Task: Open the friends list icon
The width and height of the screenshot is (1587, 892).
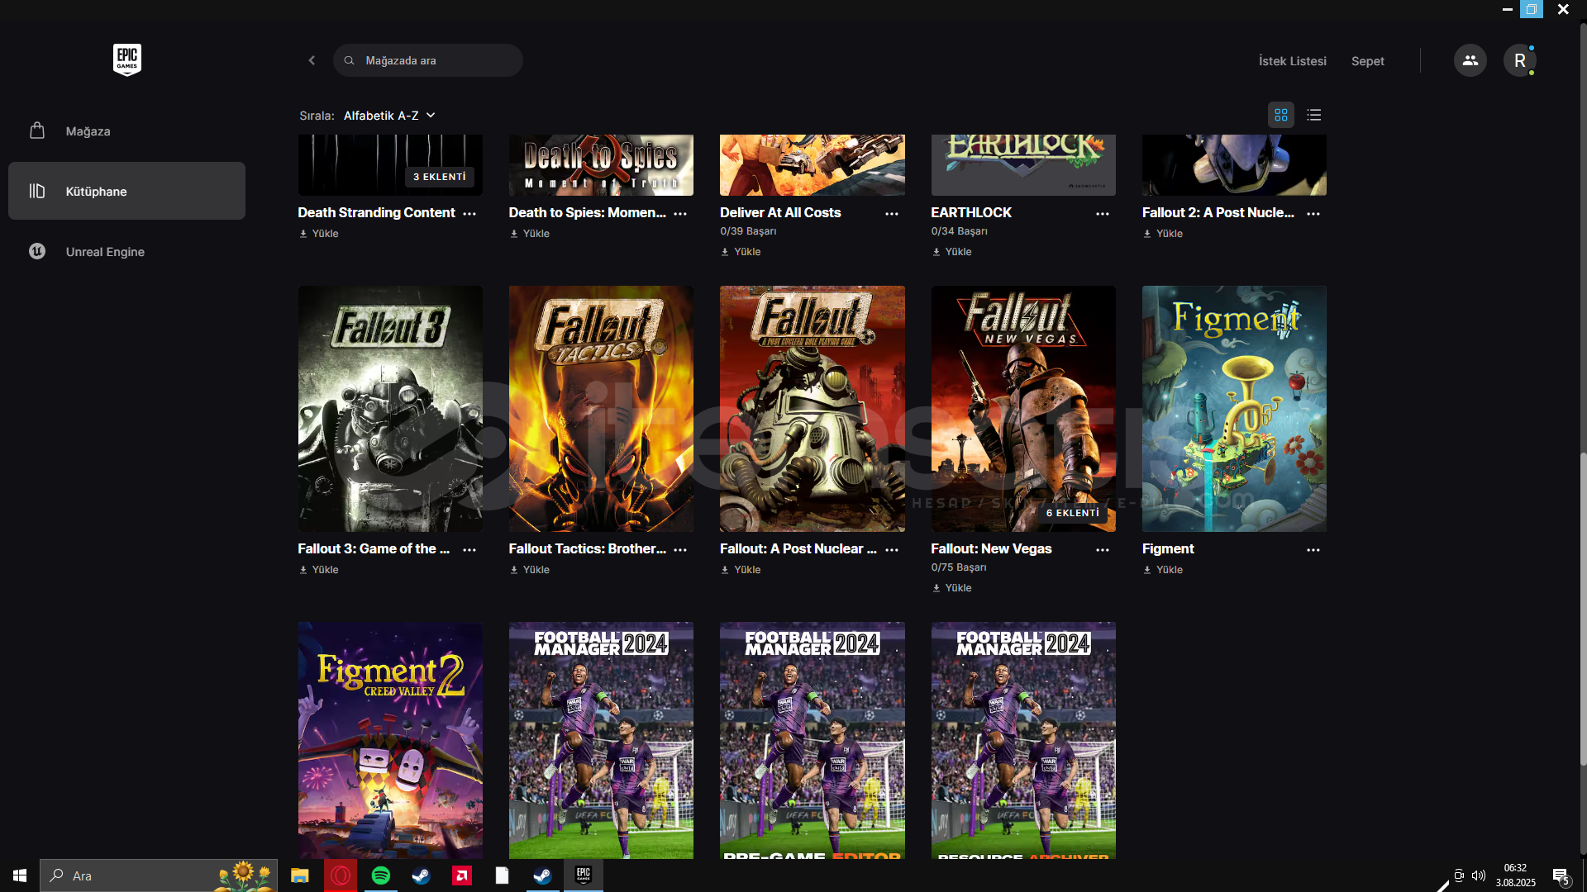Action: coord(1470,60)
